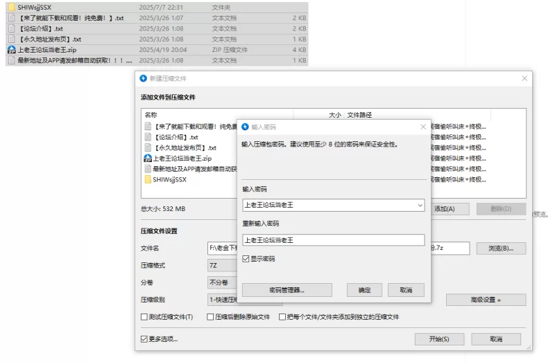Click the 2025/4/19 20:04 date cell in explorer
This screenshot has height=362, width=555.
coord(163,49)
